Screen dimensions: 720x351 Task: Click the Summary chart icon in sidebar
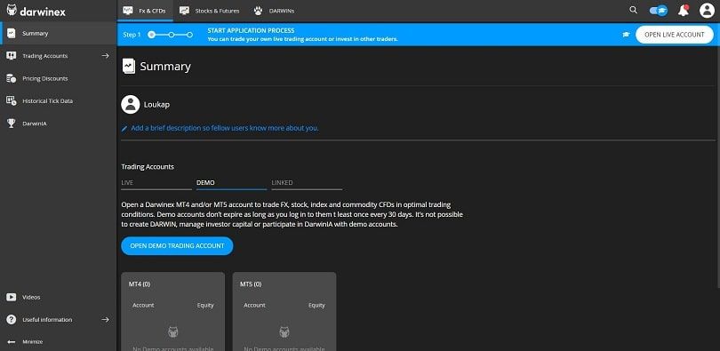[x=11, y=34]
